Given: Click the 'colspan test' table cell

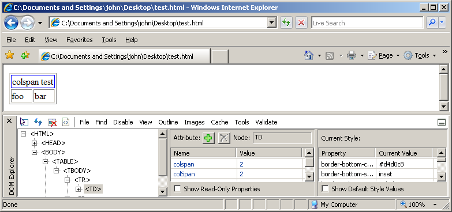Looking at the screenshot, I should [x=33, y=82].
